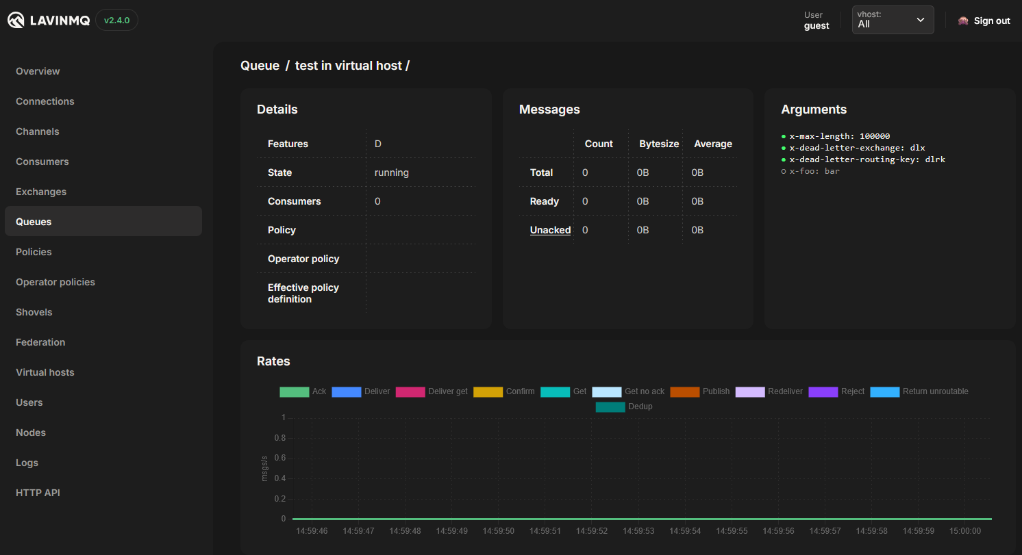This screenshot has width=1022, height=555.
Task: Click the 15:00:00 time axis label
Action: pos(964,531)
